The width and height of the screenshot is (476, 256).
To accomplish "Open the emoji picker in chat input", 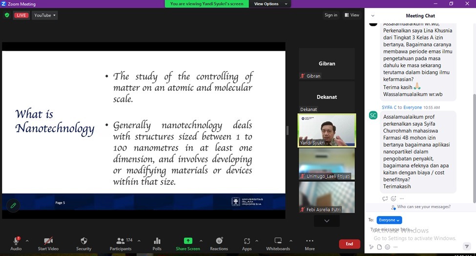I will 387,247.
